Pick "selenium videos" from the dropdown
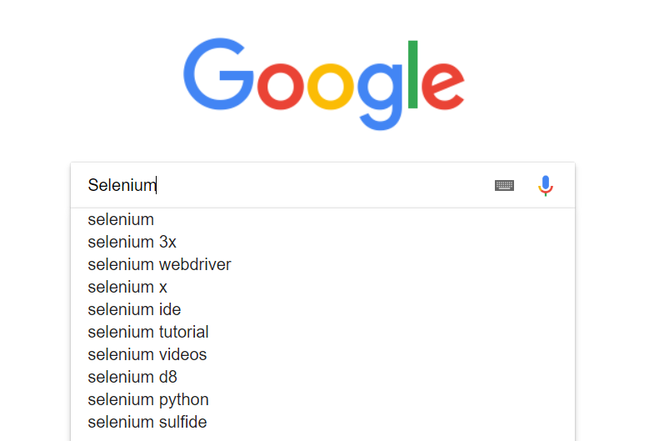This screenshot has height=441, width=654. click(147, 355)
